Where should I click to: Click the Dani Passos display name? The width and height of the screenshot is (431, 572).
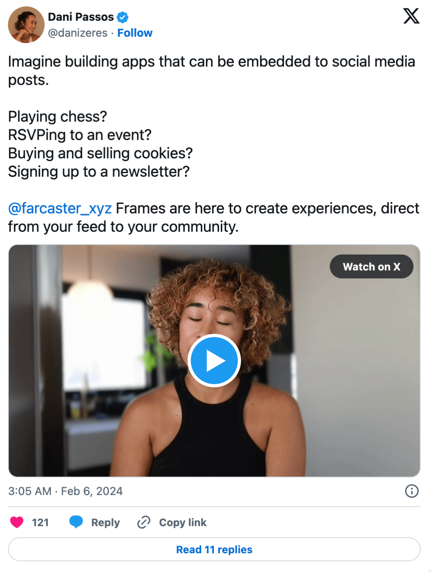pos(81,17)
